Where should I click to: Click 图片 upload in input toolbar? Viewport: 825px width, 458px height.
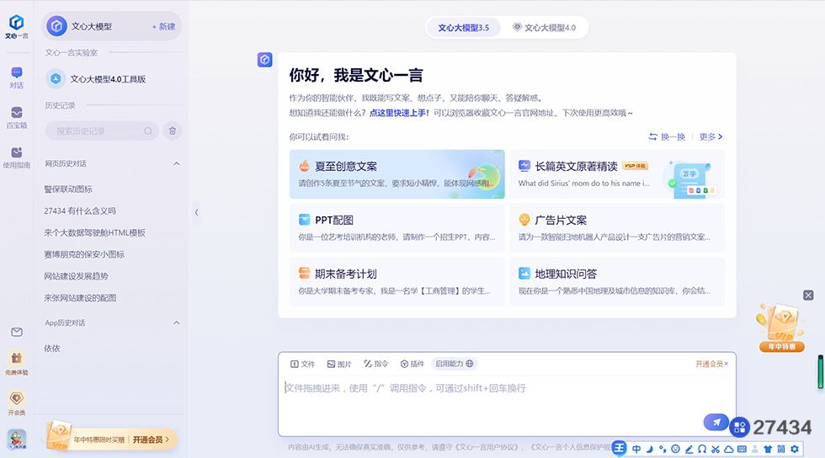(x=338, y=364)
